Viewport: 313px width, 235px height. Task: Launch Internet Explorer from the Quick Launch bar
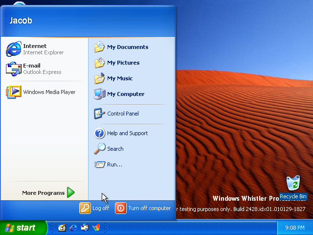tap(73, 228)
